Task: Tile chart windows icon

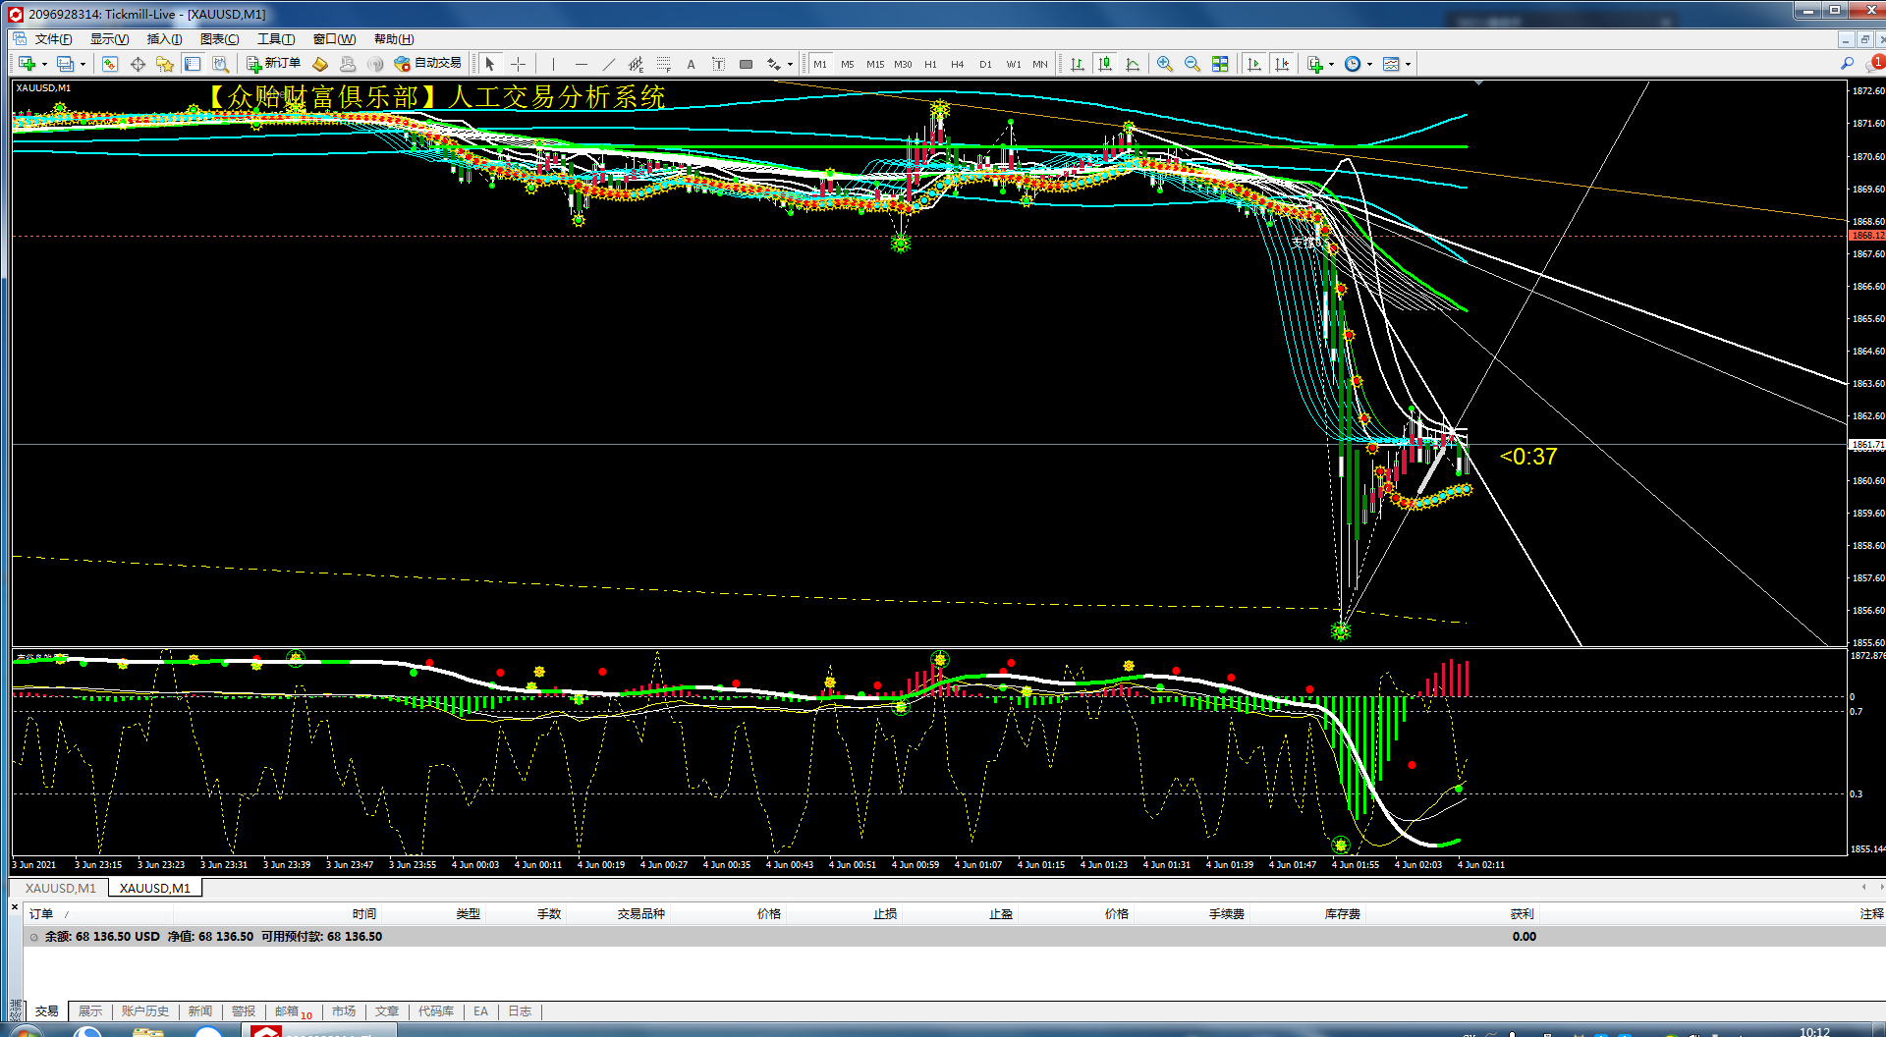Action: click(x=1220, y=64)
